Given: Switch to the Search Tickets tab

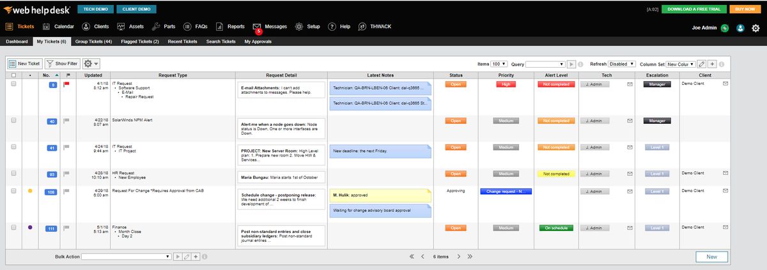Looking at the screenshot, I should [x=221, y=41].
